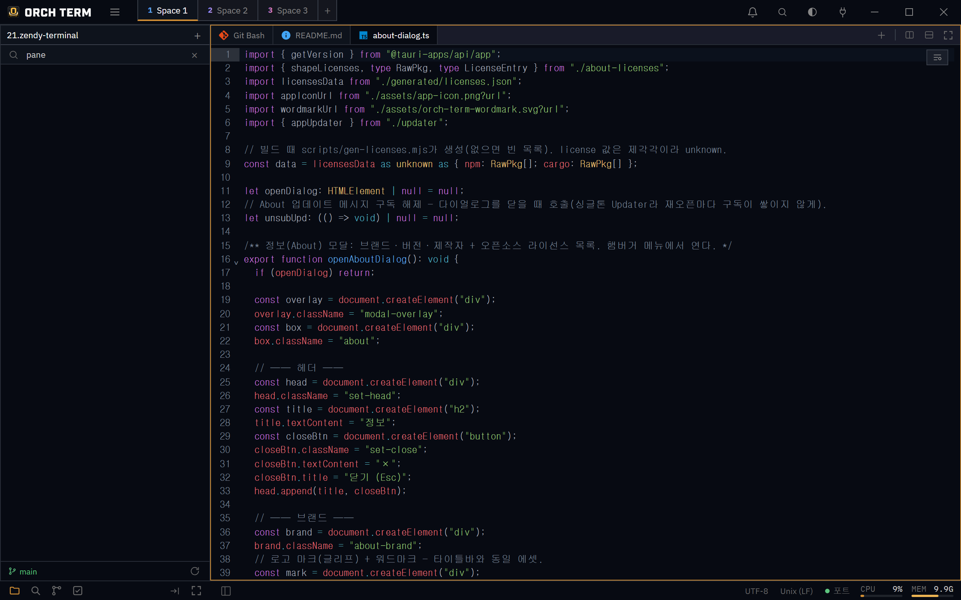Open the README.md tab
961x600 pixels.
[x=312, y=35]
